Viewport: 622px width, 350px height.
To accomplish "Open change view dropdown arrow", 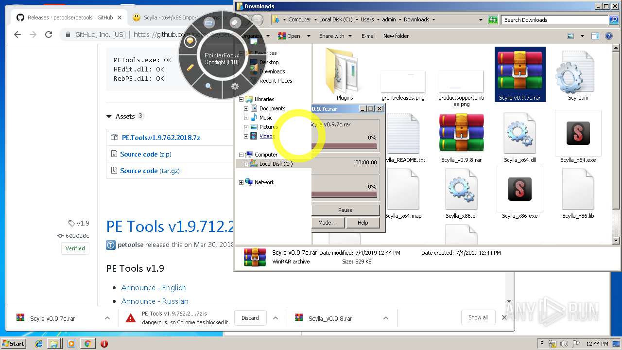I will coord(581,36).
